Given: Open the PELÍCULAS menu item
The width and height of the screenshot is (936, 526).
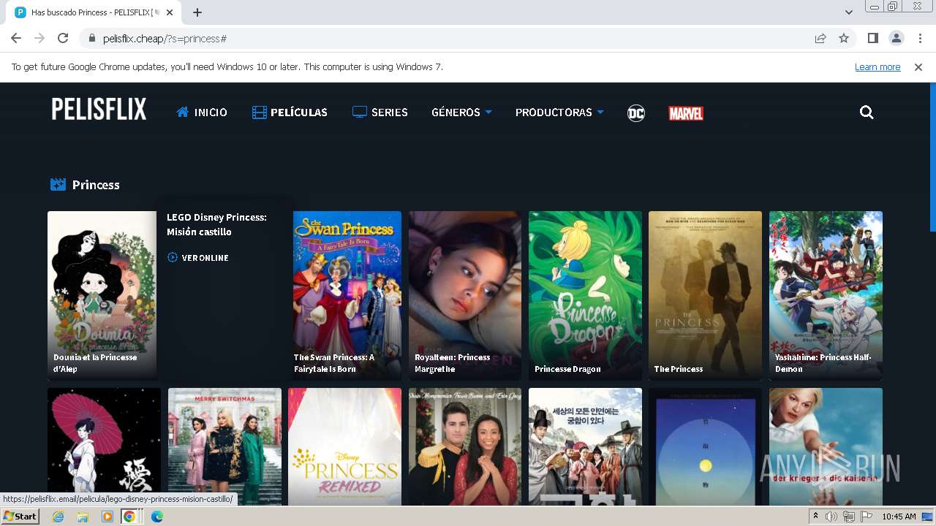Looking at the screenshot, I should (290, 113).
